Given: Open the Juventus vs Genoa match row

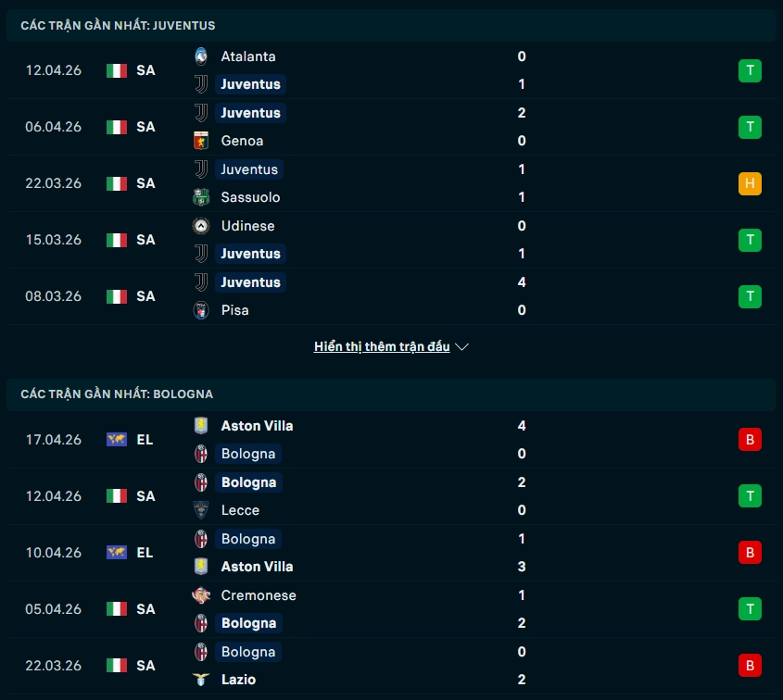Looking at the screenshot, I should pos(389,127).
